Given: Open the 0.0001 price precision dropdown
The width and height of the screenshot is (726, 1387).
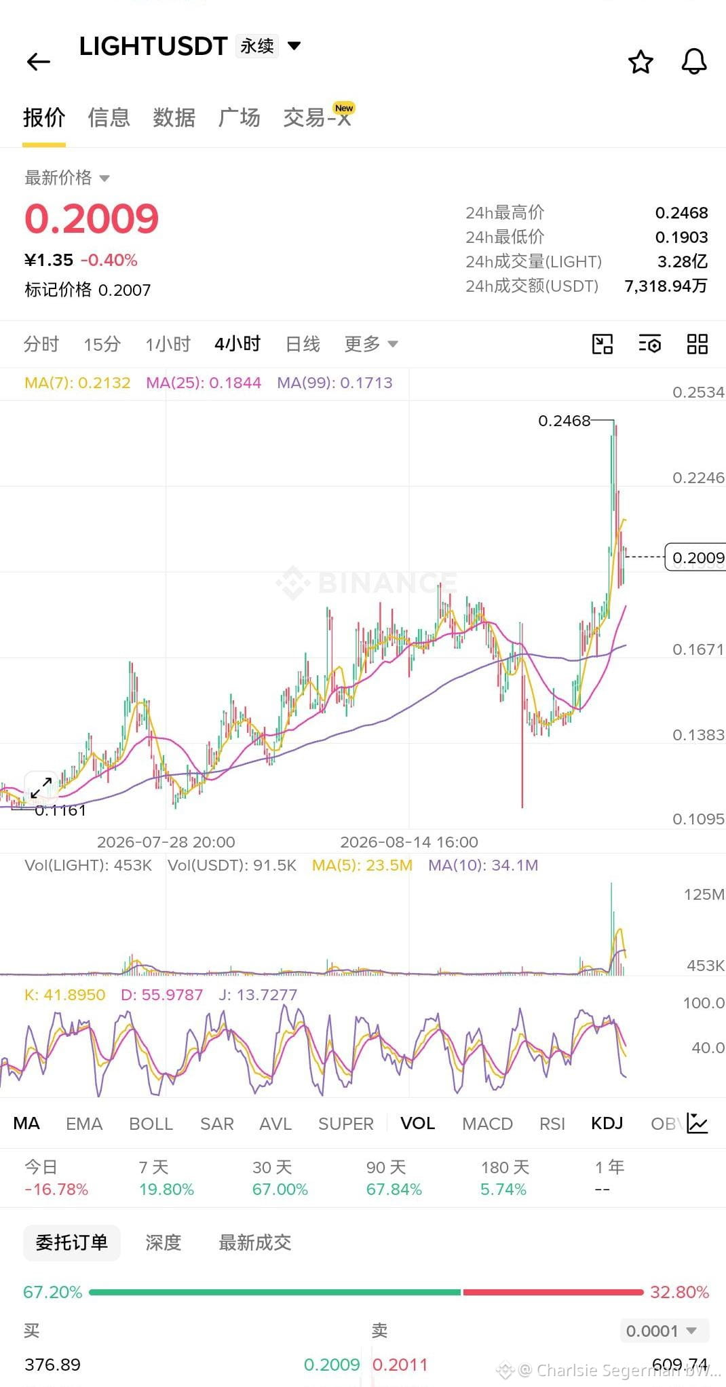Looking at the screenshot, I should point(664,1331).
